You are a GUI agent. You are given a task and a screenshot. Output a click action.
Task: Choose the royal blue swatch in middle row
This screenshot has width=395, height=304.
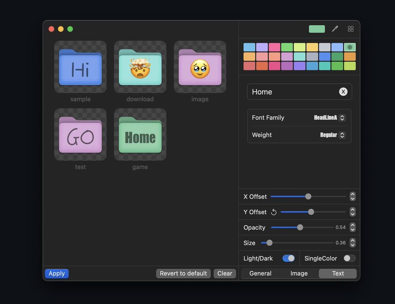coord(325,57)
